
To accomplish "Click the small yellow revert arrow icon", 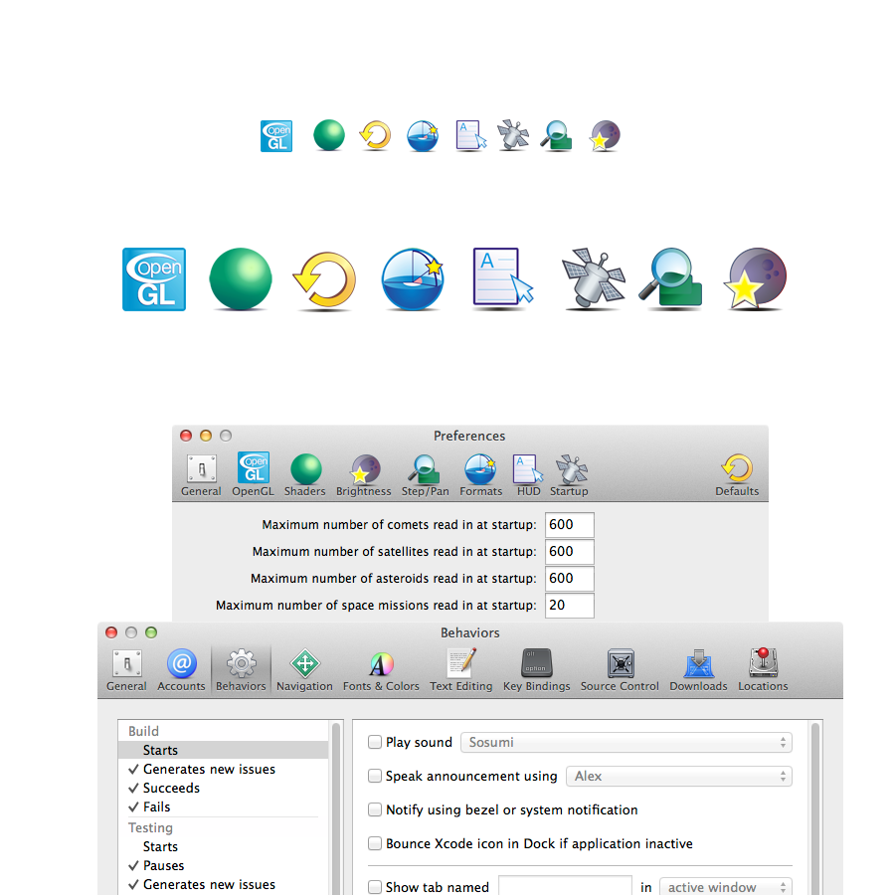I will pos(376,135).
